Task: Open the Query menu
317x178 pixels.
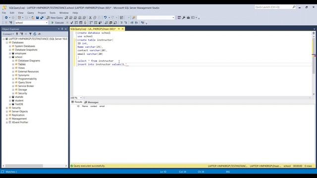Action: [31, 13]
